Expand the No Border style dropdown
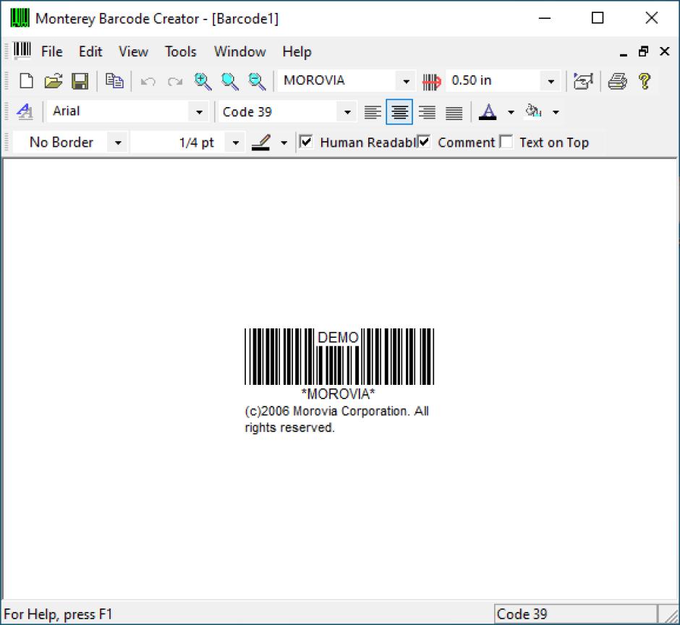Screen dimensions: 680x625 [x=118, y=143]
